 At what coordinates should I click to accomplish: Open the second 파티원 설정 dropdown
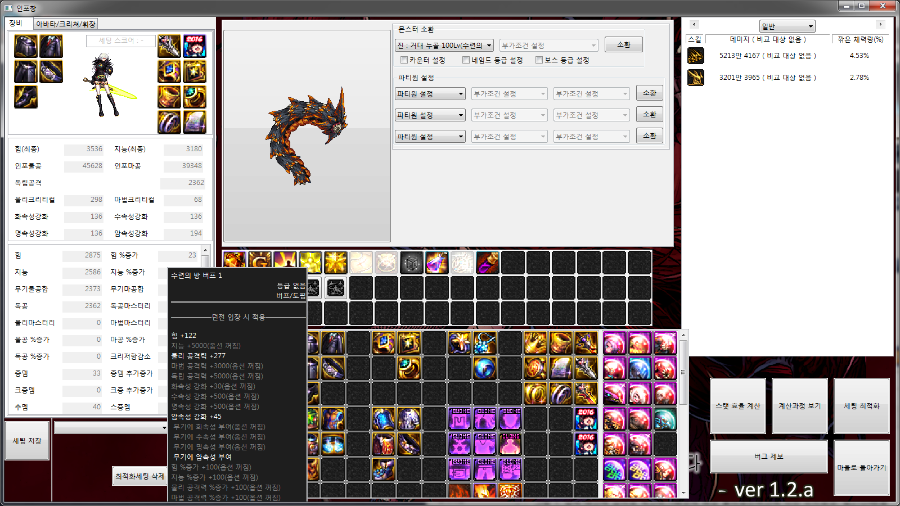pos(430,115)
